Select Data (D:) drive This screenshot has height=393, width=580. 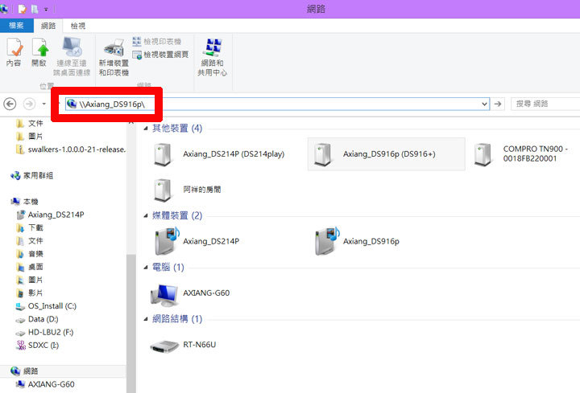click(37, 319)
